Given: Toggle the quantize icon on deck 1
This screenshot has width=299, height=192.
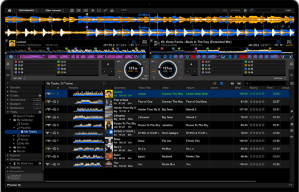Looking at the screenshot, I should click(147, 67).
